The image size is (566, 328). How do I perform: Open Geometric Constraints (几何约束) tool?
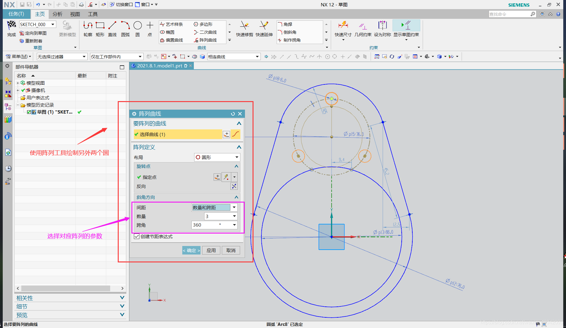(x=363, y=29)
